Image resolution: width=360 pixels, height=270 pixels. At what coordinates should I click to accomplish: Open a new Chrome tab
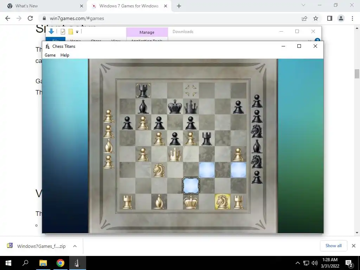pyautogui.click(x=179, y=6)
